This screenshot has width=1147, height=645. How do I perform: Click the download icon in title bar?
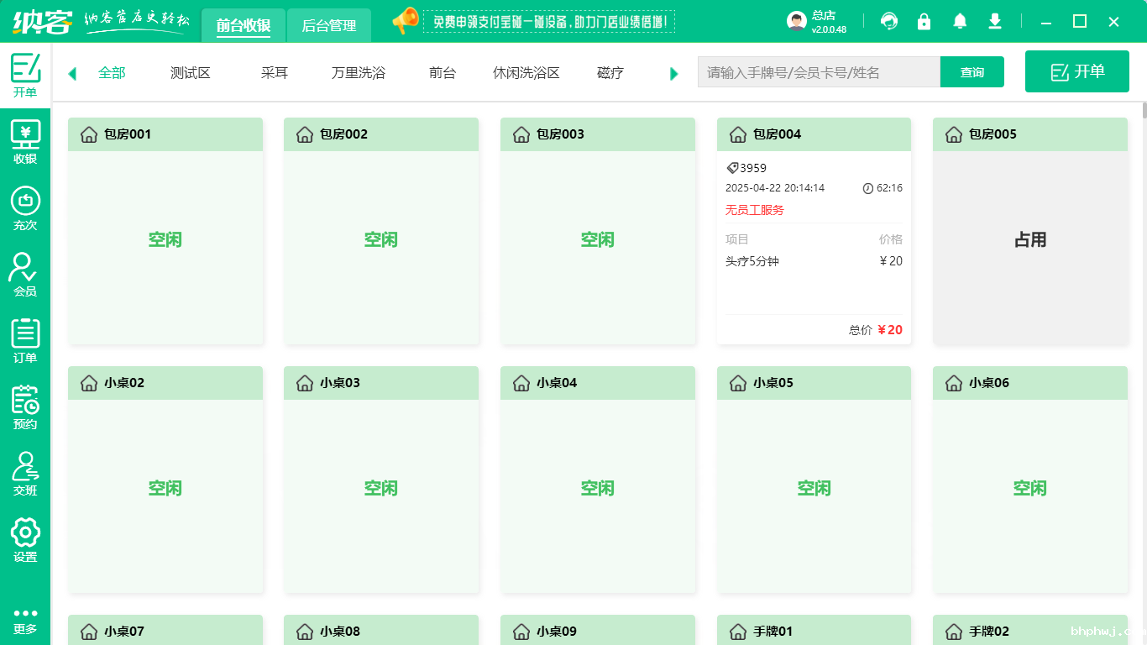(995, 21)
